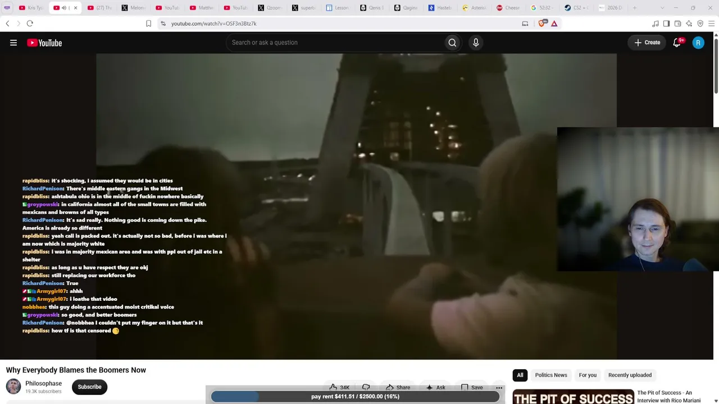Open the Brave Rewards triangle icon
719x404 pixels.
click(554, 24)
